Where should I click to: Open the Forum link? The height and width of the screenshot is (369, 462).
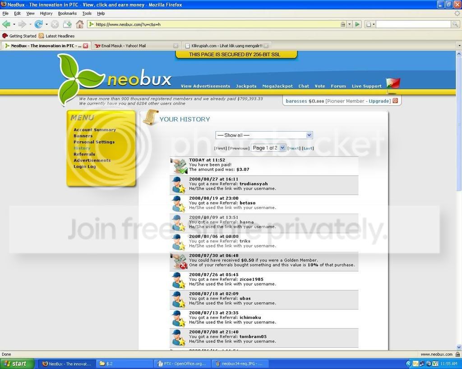coord(338,86)
